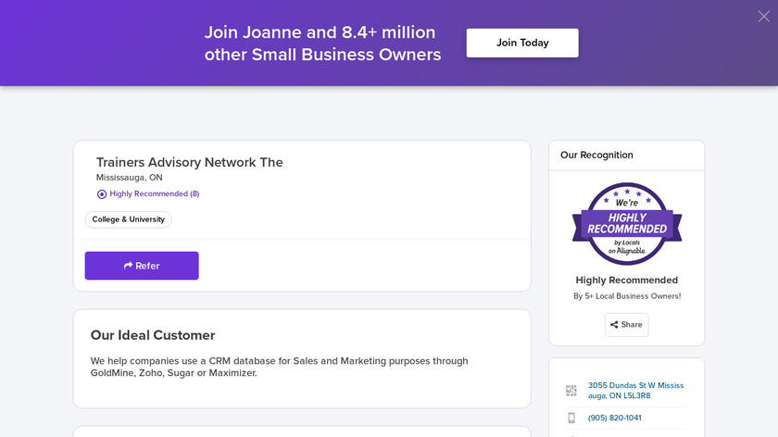Click the Join Joanne banner headline text
This screenshot has height=437, width=778.
322,43
